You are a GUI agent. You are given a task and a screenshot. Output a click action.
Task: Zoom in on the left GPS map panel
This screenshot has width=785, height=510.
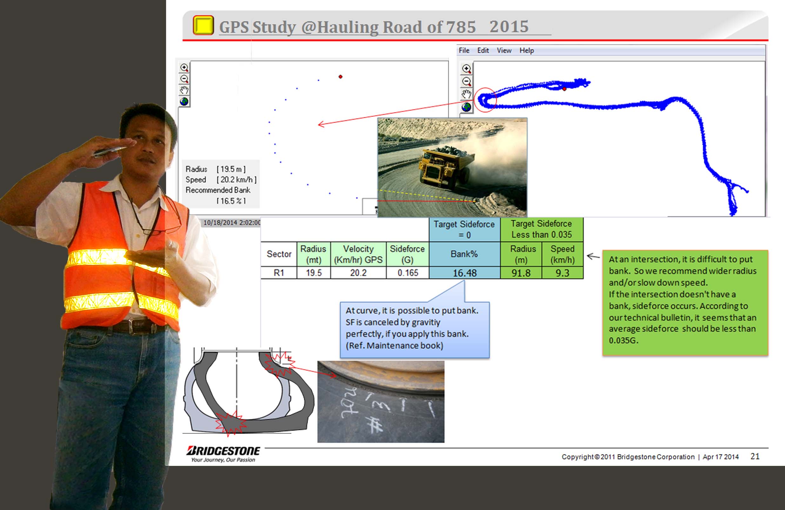pyautogui.click(x=185, y=68)
